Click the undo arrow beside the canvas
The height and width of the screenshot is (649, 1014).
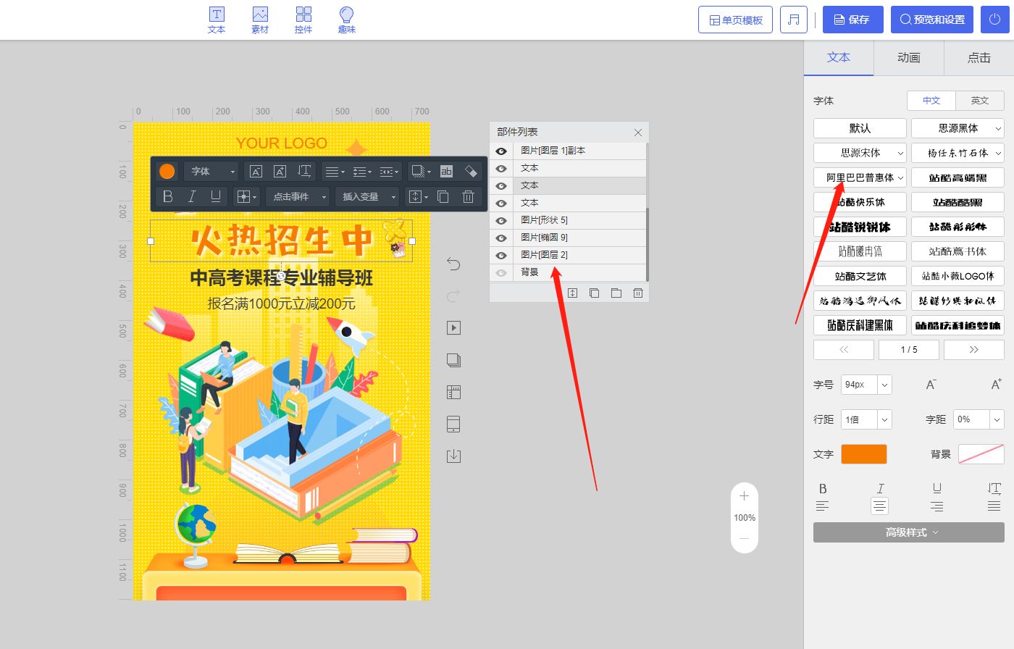click(x=453, y=264)
